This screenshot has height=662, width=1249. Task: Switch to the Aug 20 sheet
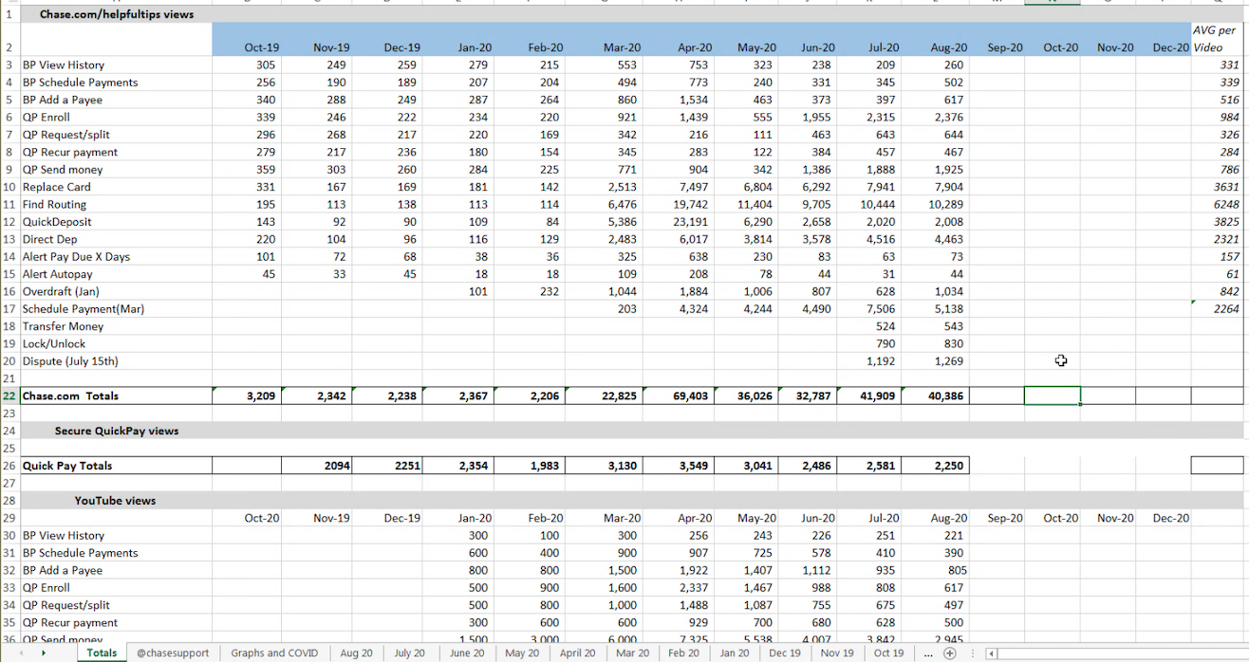point(356,653)
